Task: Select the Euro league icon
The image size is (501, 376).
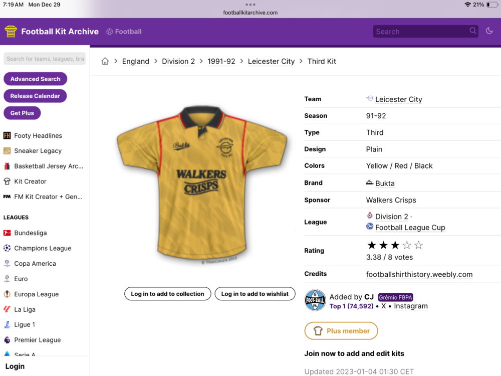Action: pyautogui.click(x=7, y=279)
